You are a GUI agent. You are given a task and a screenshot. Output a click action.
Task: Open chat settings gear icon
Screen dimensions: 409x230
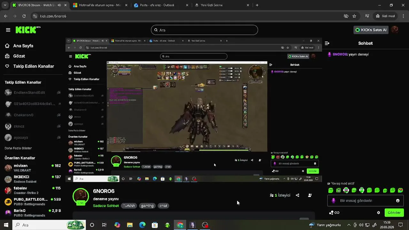[379, 213]
